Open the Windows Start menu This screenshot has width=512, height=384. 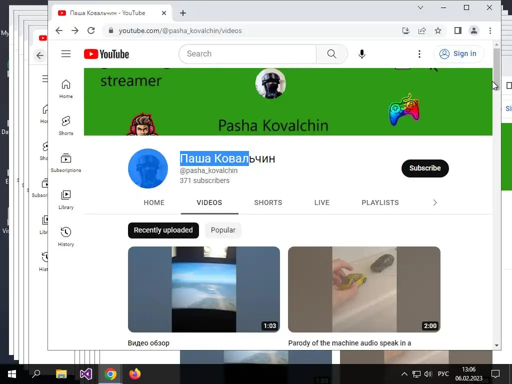(12, 374)
